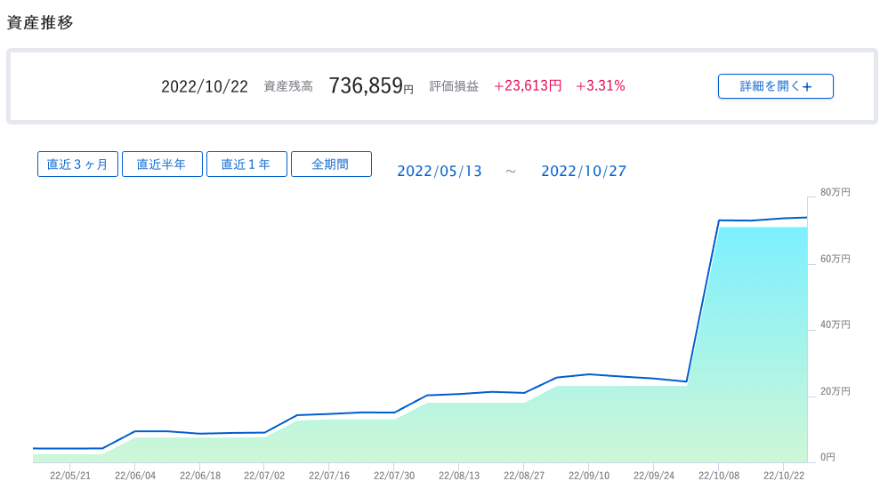This screenshot has width=888, height=497.
Task: Open details with the 詳細を開く＋ button
Action: pyautogui.click(x=775, y=86)
